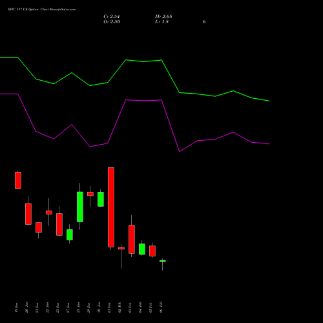Select the 22 Jan date label
Screen dimensions: 323x323
click(x=48, y=307)
